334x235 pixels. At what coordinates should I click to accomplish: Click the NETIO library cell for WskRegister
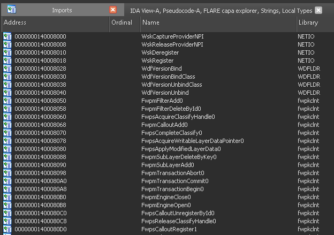tap(306, 60)
